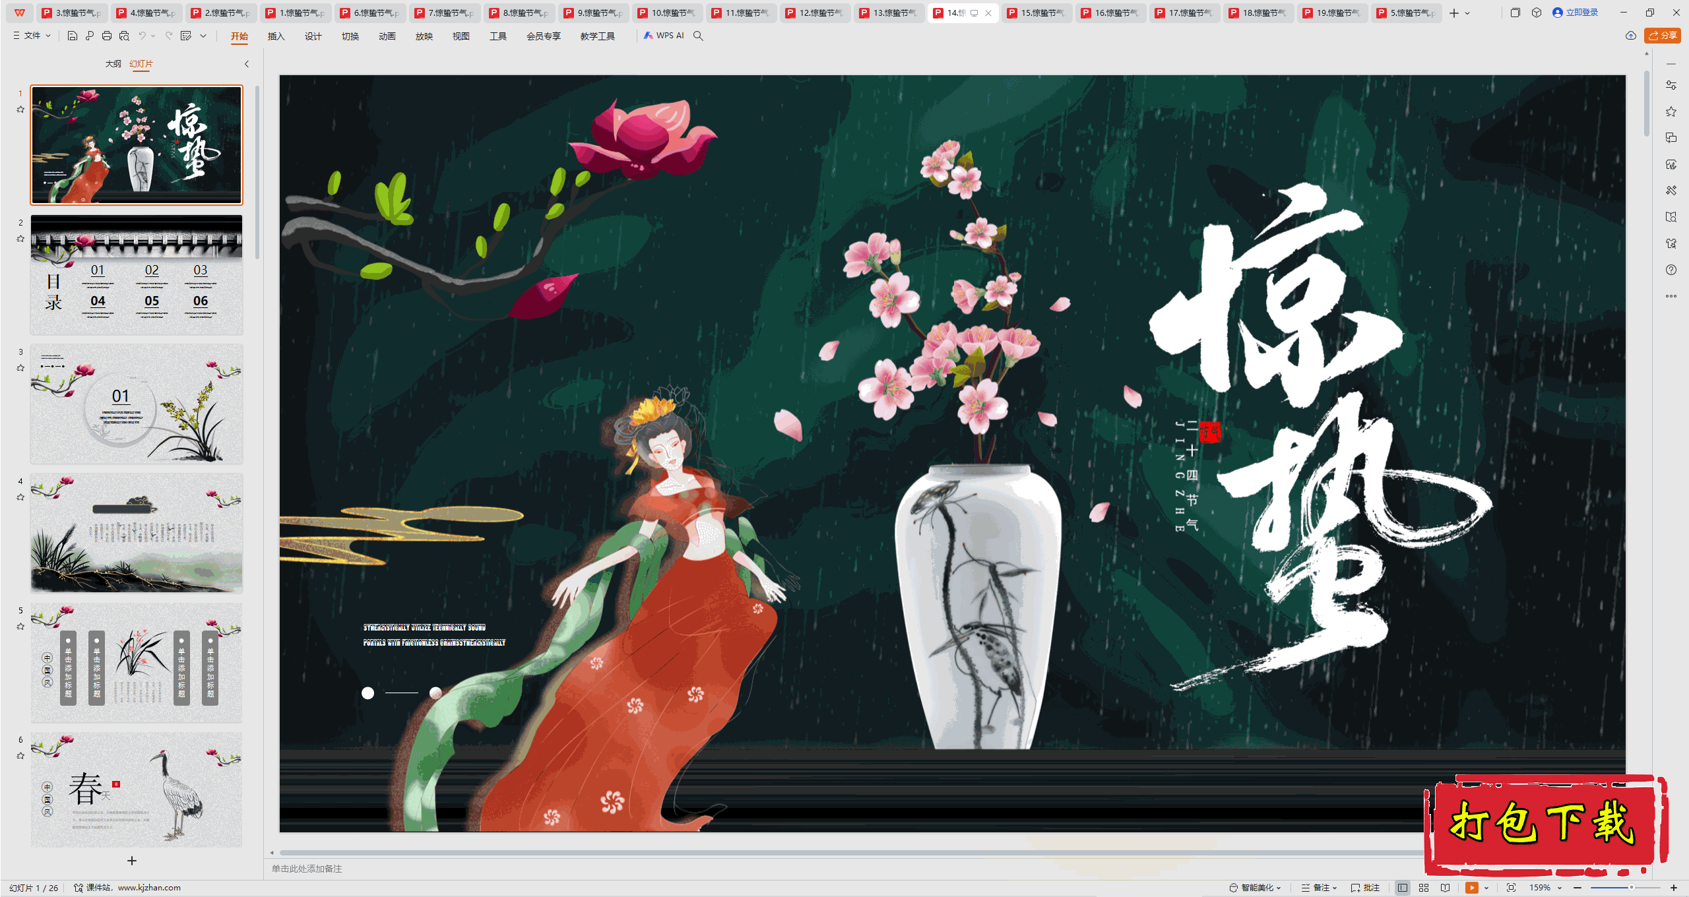This screenshot has width=1689, height=897.
Task: Switch to reading view book icon
Action: coord(1446,888)
